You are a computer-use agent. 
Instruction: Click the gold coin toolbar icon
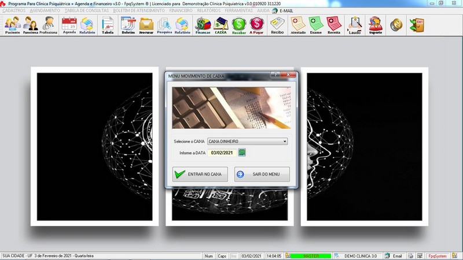click(396, 25)
